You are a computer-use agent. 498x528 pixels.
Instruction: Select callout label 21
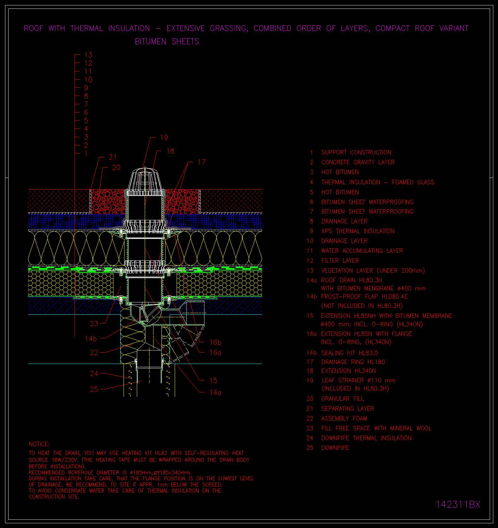(x=113, y=157)
